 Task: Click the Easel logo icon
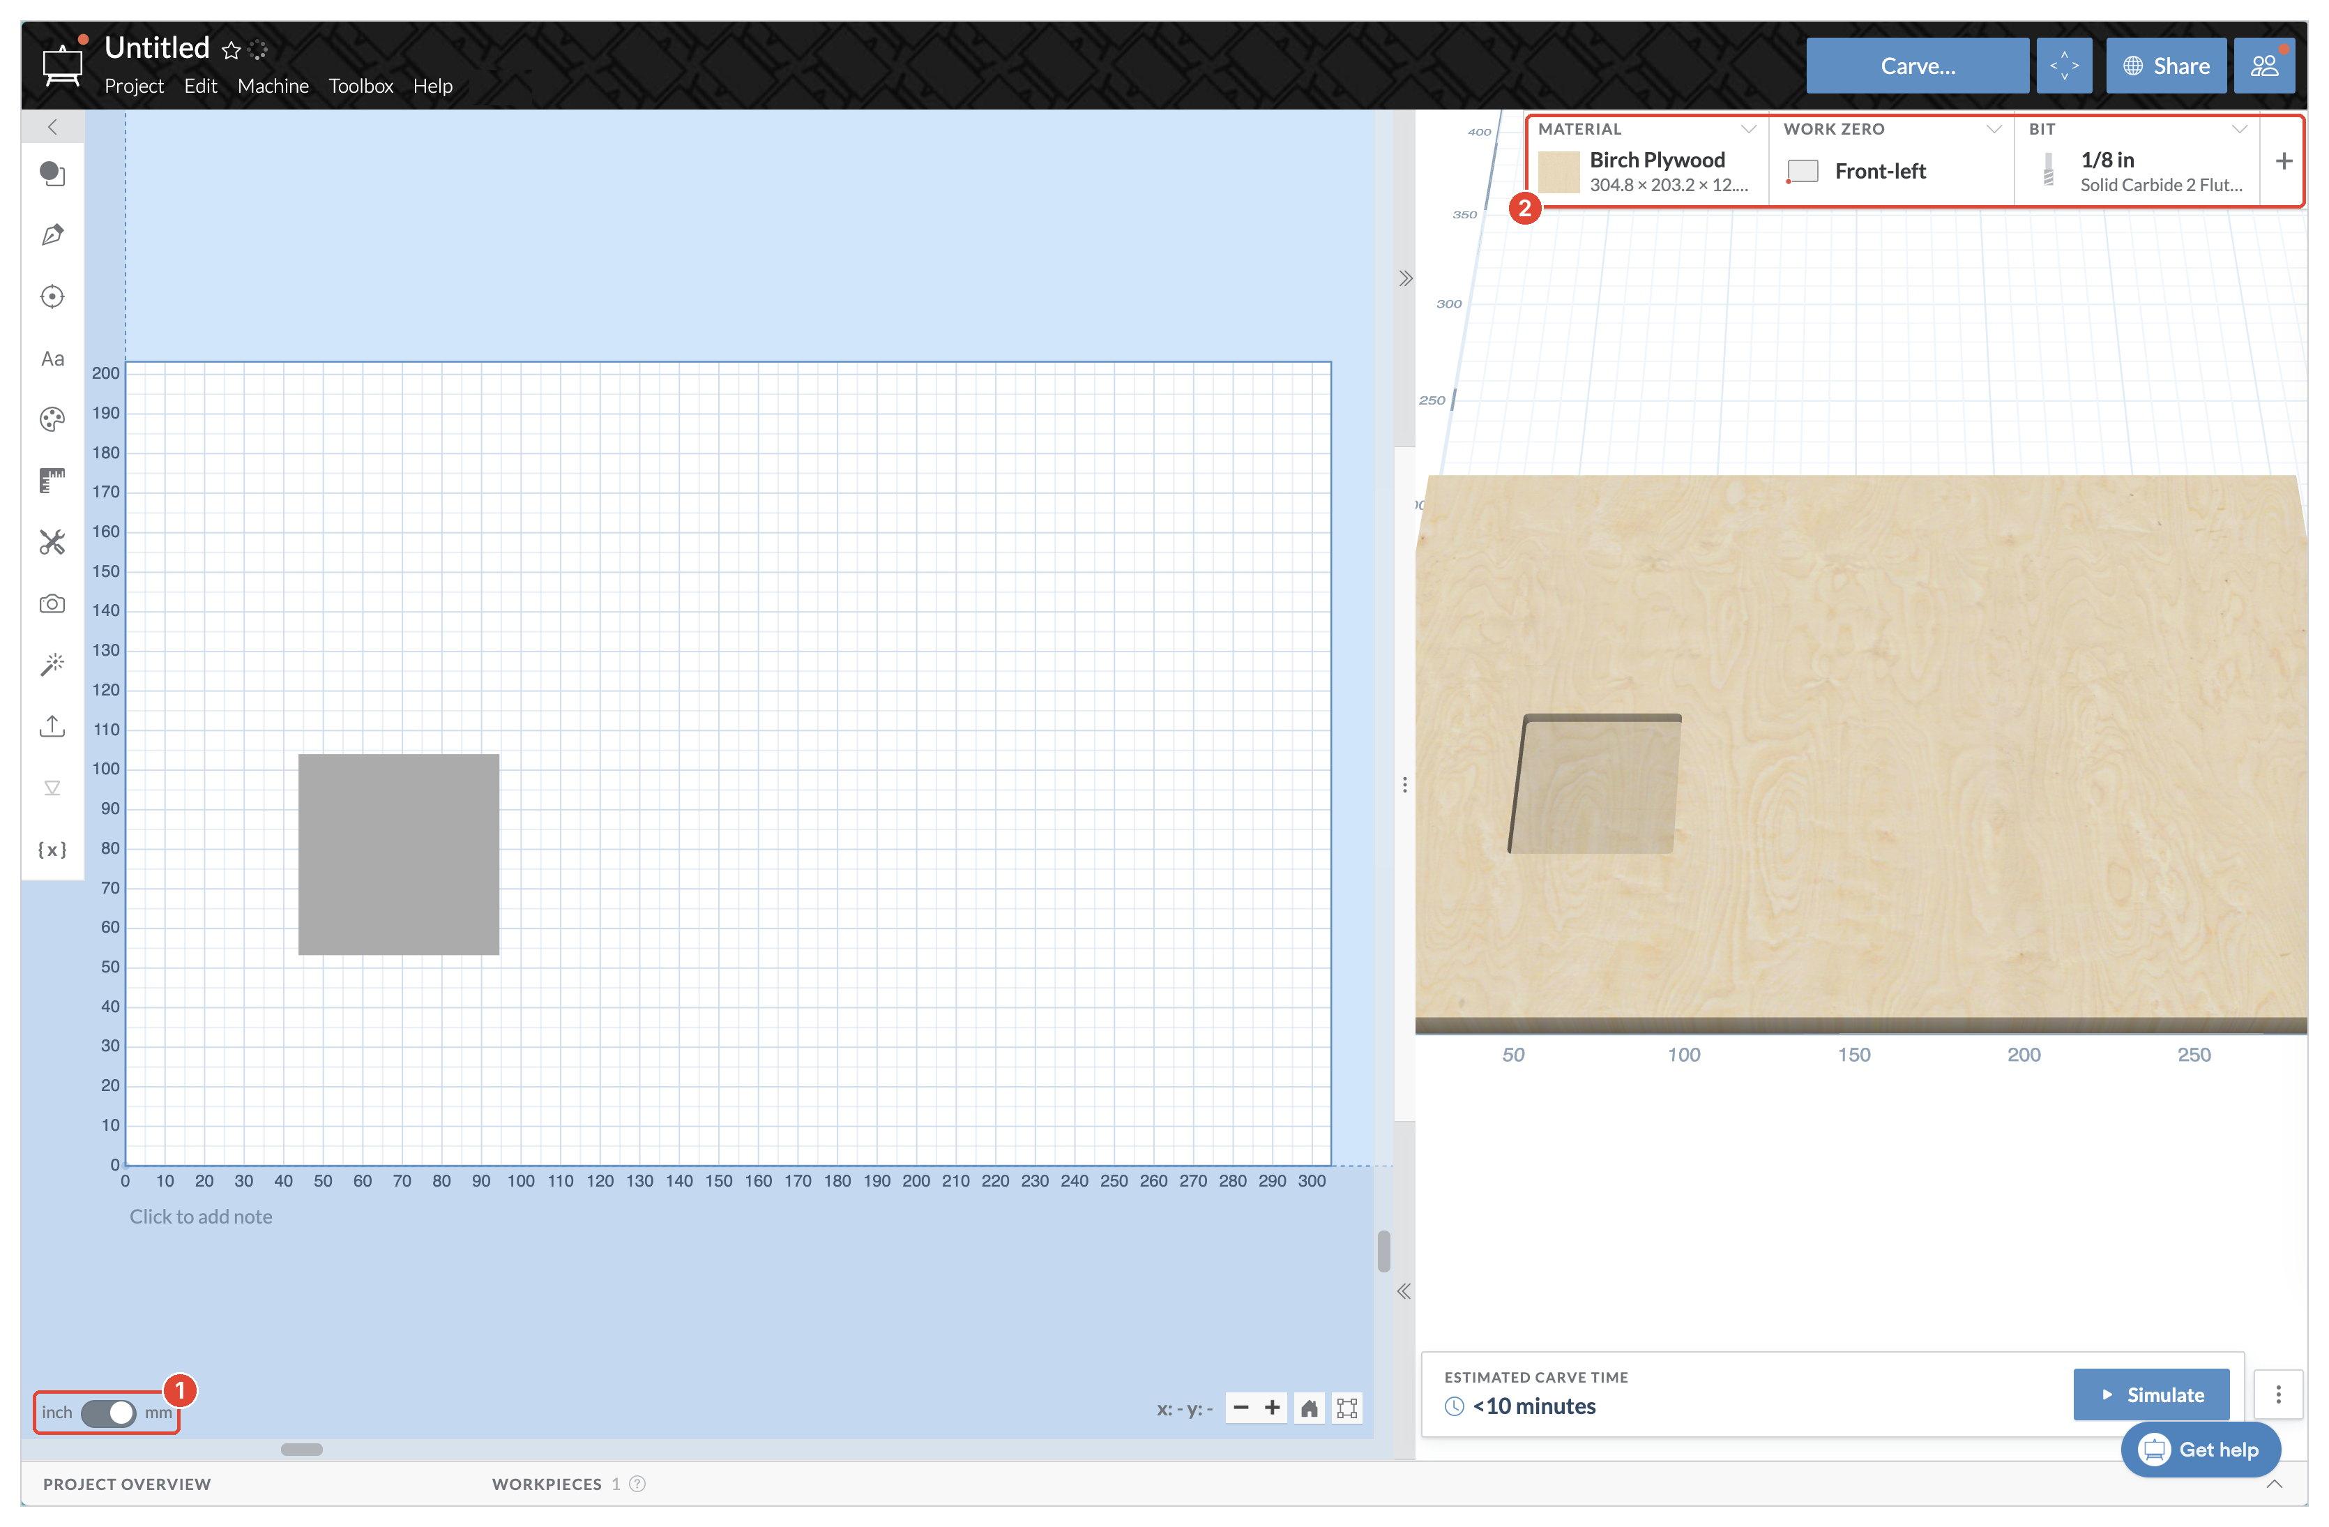click(63, 65)
